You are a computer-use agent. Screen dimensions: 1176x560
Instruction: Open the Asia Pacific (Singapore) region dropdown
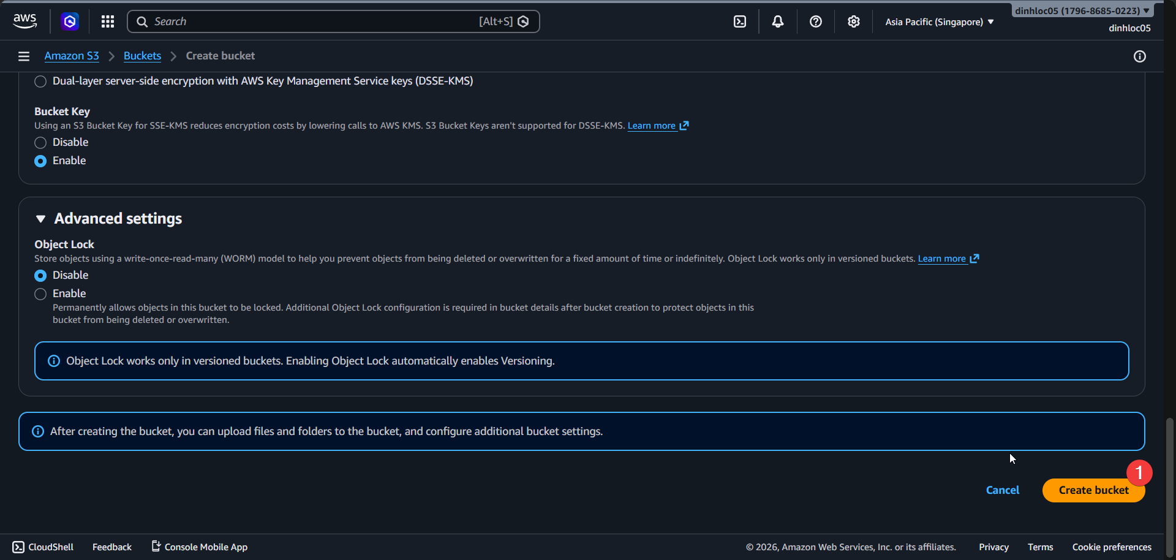point(939,22)
